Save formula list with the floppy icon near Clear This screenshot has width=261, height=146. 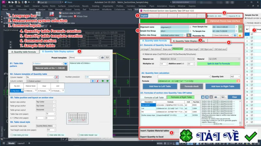coord(224,97)
